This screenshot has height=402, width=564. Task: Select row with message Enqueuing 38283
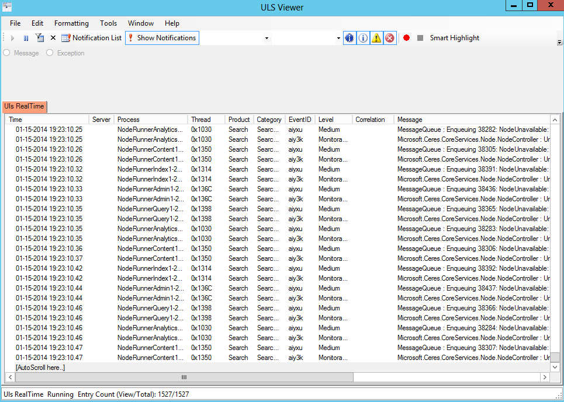pos(278,229)
